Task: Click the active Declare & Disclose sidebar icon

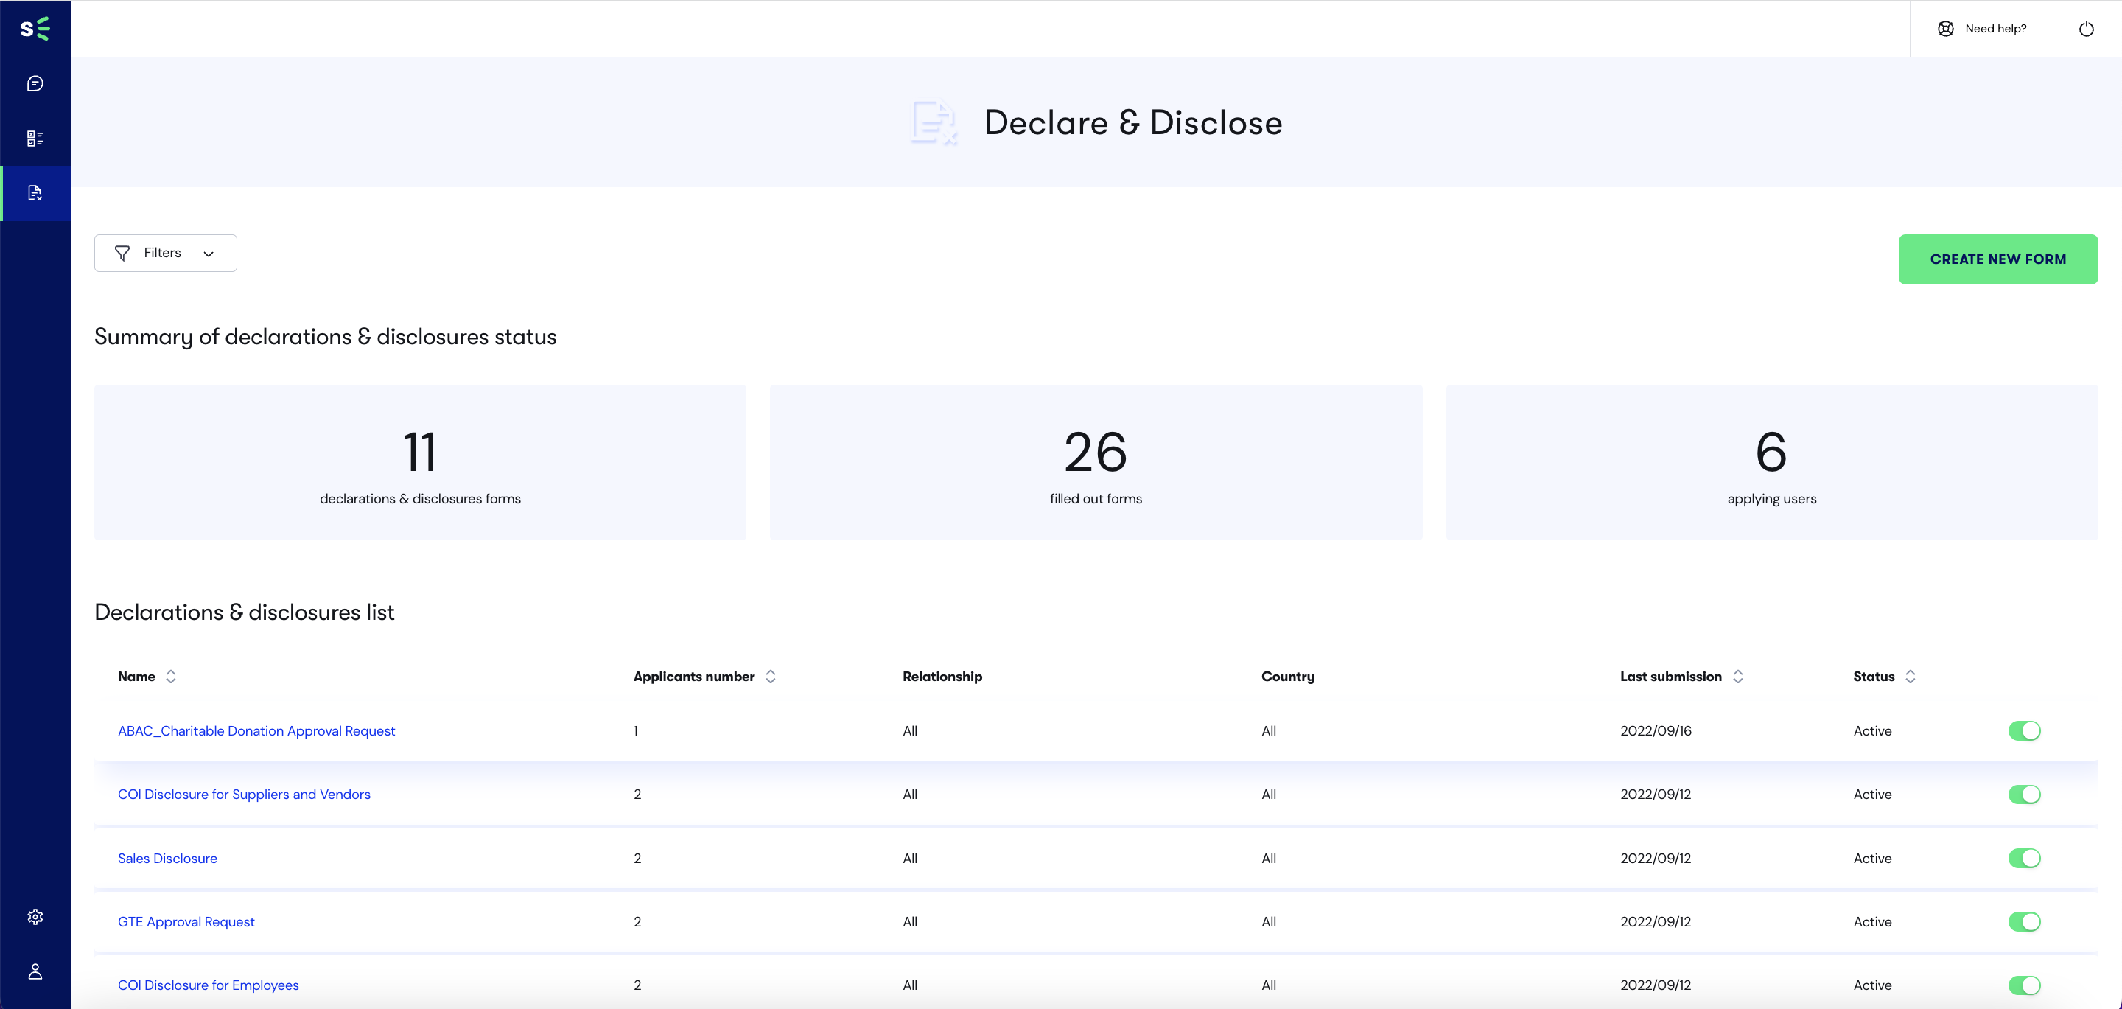Action: click(x=35, y=189)
